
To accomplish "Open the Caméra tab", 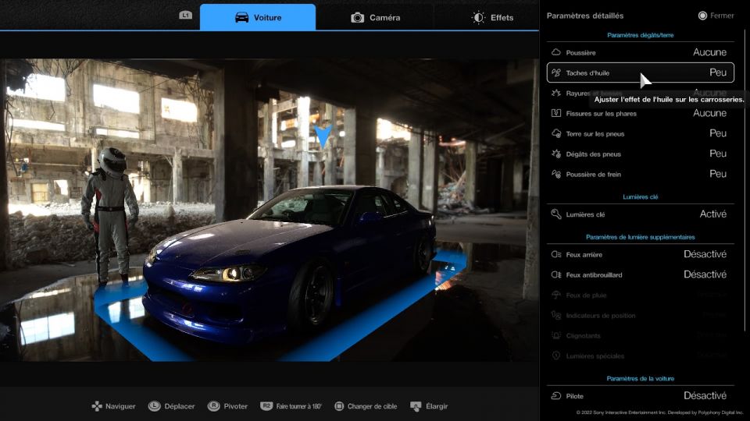I will click(375, 17).
